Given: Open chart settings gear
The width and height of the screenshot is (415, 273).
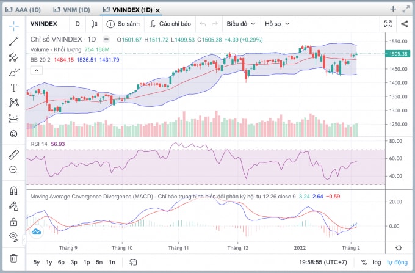Looking at the screenshot, I should click(x=399, y=248).
